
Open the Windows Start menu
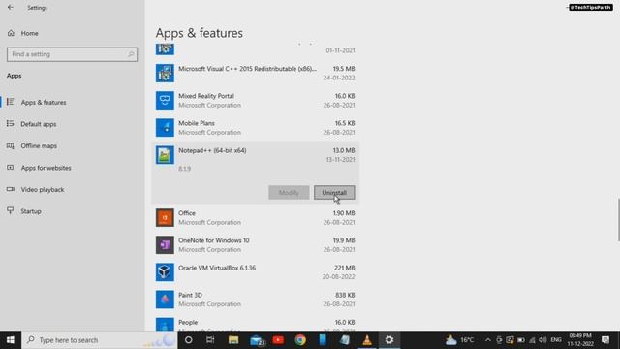pyautogui.click(x=11, y=340)
